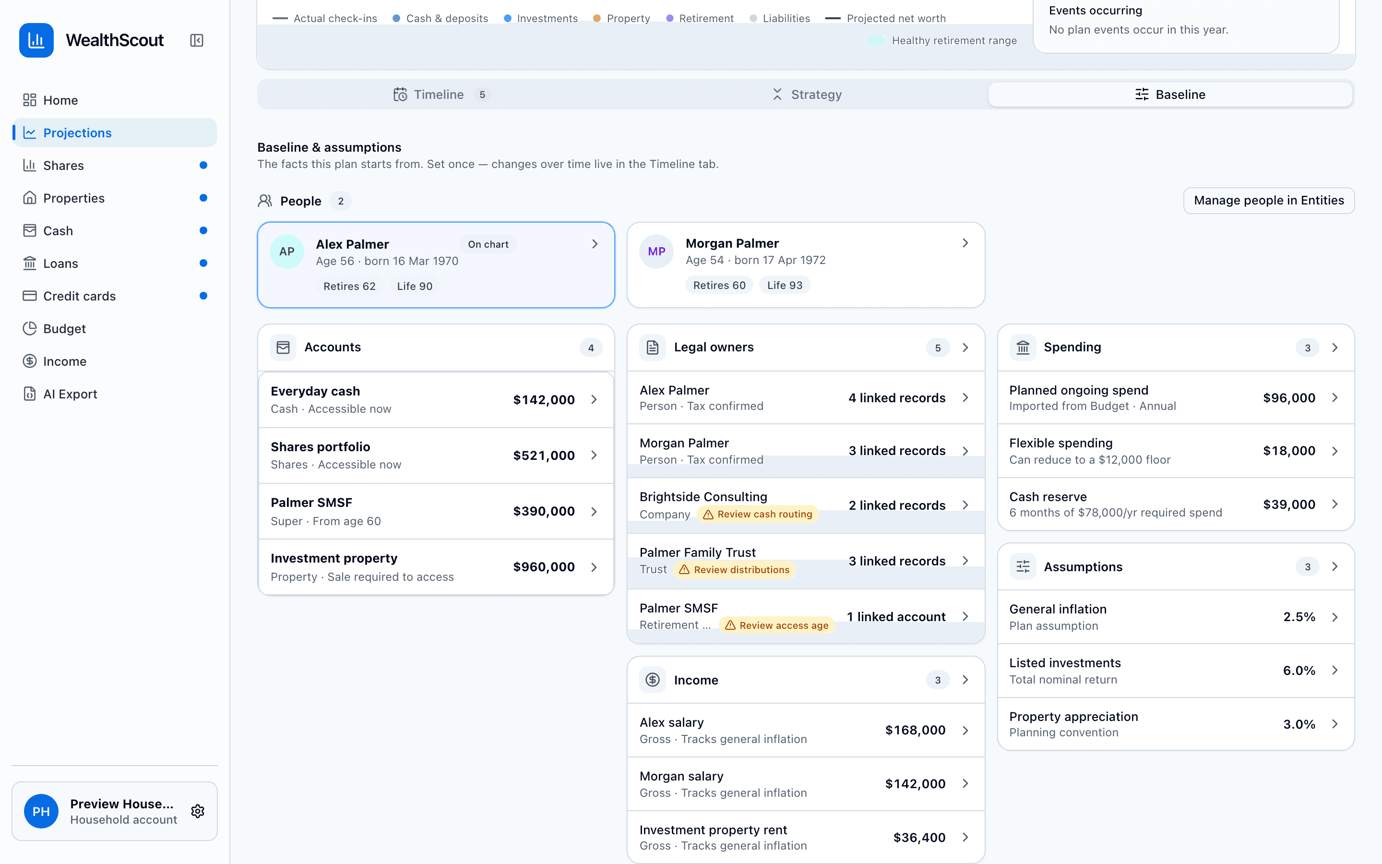The image size is (1382, 864).
Task: Click Review distributions warning badge
Action: pyautogui.click(x=734, y=570)
